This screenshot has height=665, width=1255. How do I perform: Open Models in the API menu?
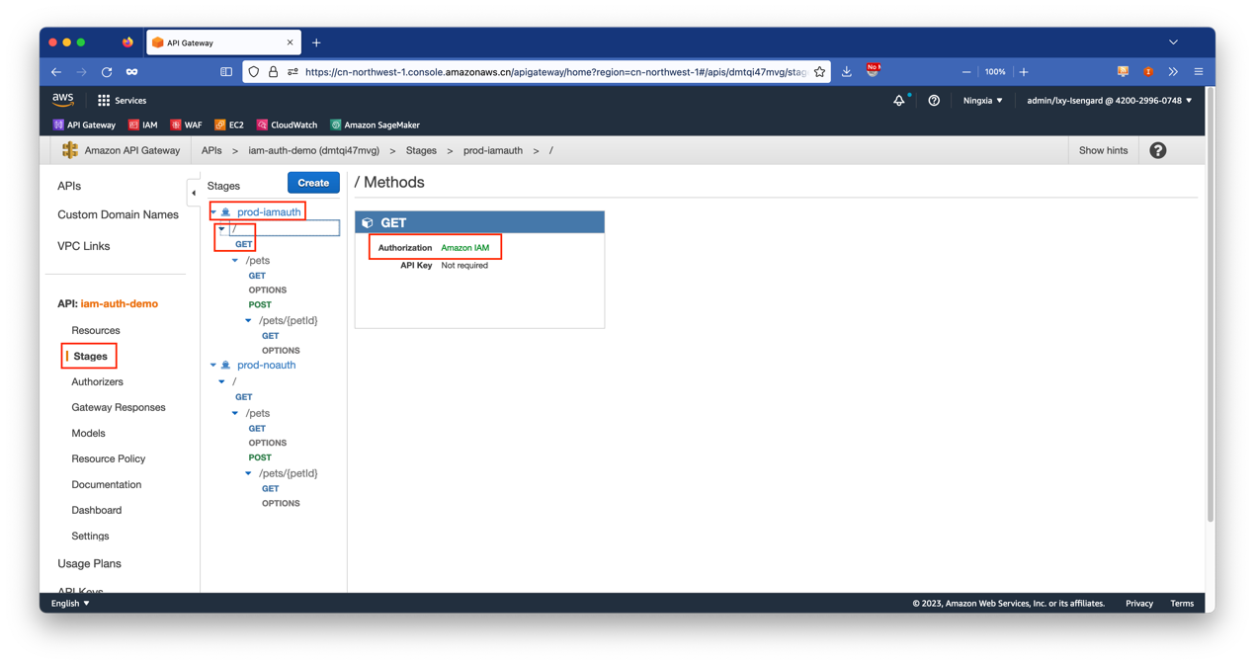(88, 434)
